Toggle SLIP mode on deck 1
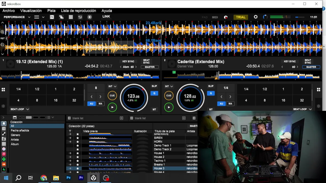 (154, 86)
